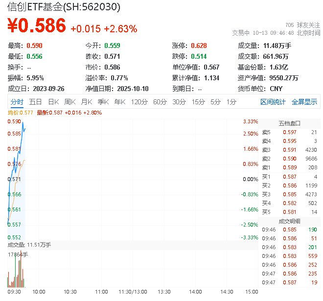Viewport: 323px width, 301px height.
Task: Choose the 30分 interval tab
Action: pos(179,102)
